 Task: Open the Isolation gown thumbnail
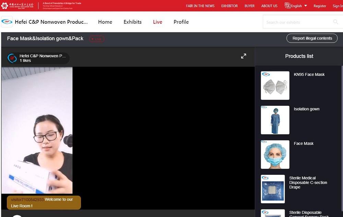(275, 120)
